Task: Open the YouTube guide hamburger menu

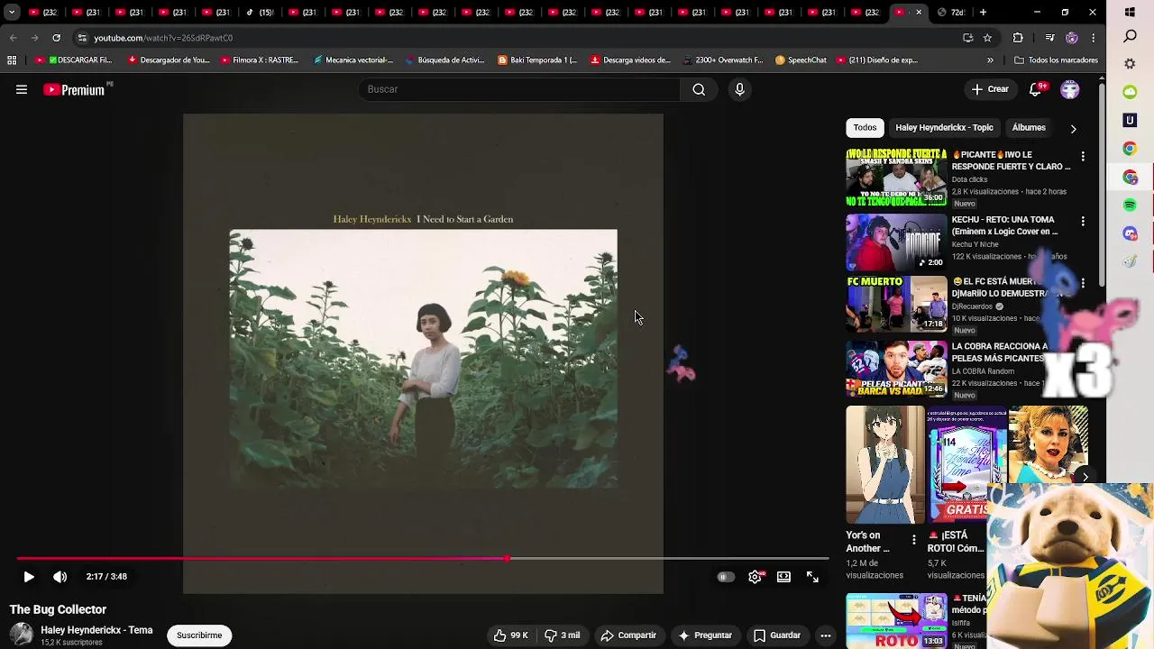Action: (22, 89)
